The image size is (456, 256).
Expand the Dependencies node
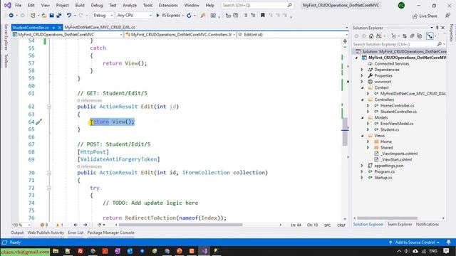point(362,70)
